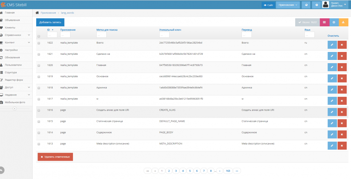Open Настройки in the sidebar

pyautogui.click(x=11, y=50)
